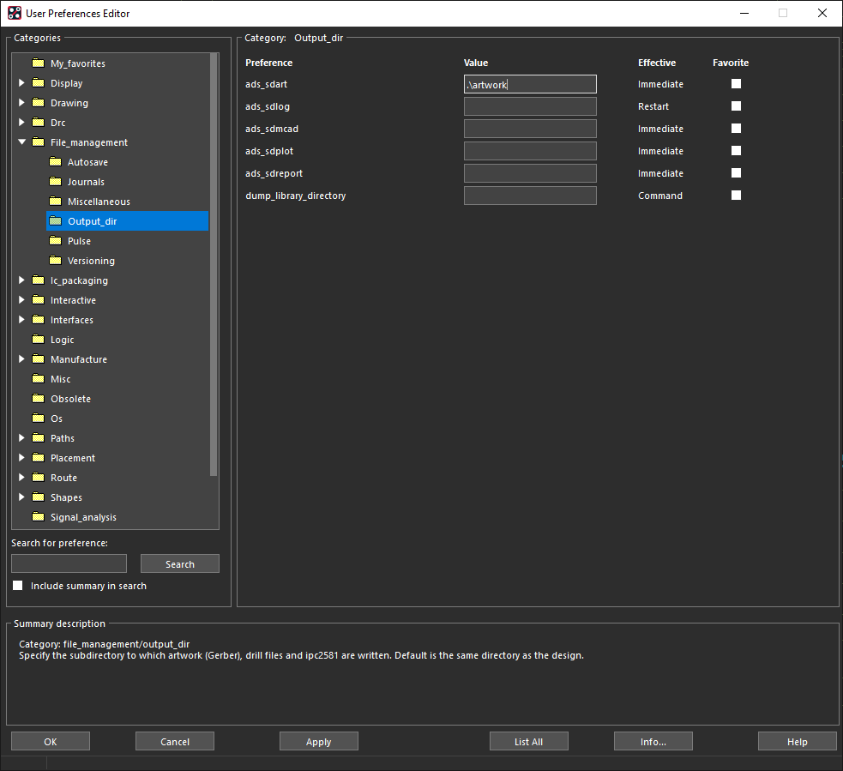
Task: Expand the Interfaces category
Action: pos(21,319)
